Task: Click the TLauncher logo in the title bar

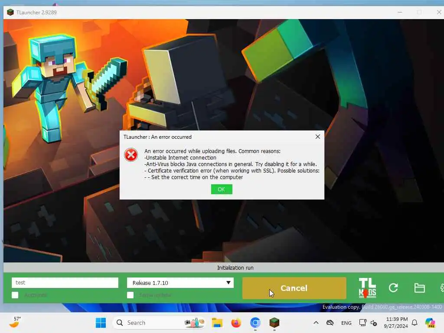Action: coord(10,12)
